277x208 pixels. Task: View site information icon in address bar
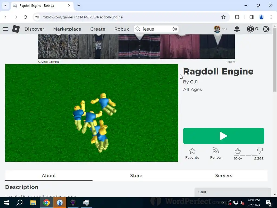(37, 17)
